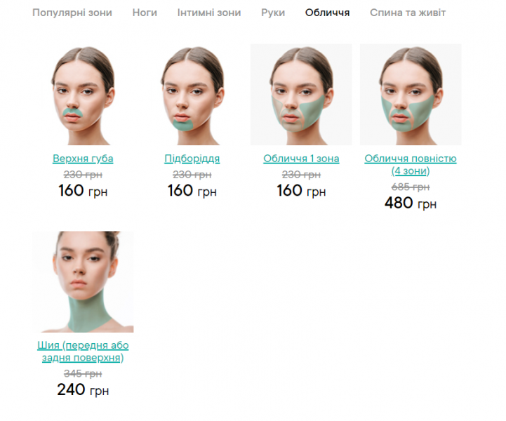Open the Популярні зони tab

coord(72,13)
